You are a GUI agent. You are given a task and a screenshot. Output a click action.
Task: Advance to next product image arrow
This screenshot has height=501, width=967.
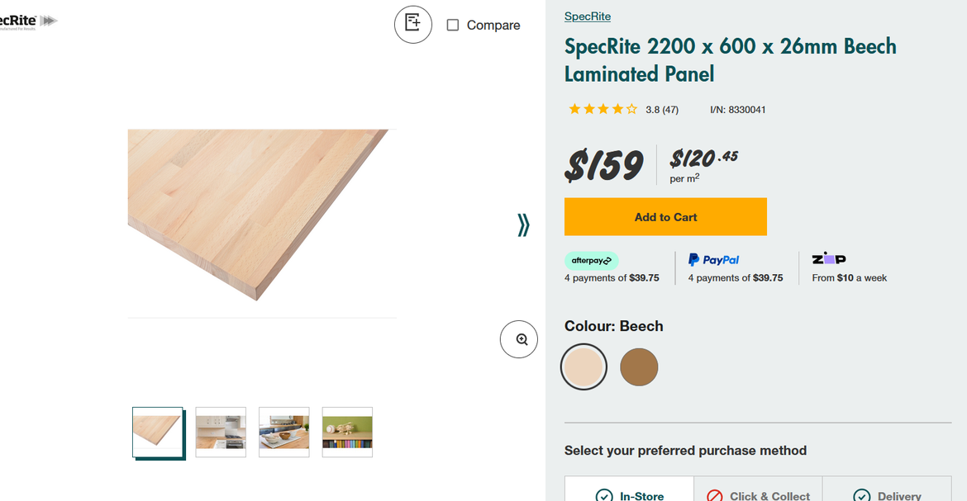[x=523, y=225]
